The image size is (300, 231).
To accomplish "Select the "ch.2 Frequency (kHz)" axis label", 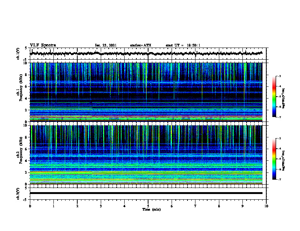I will pos(20,150).
